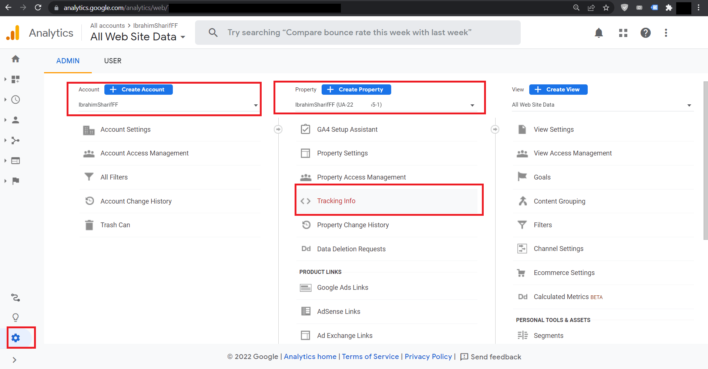
Task: Open the Property selector dropdown
Action: (384, 105)
